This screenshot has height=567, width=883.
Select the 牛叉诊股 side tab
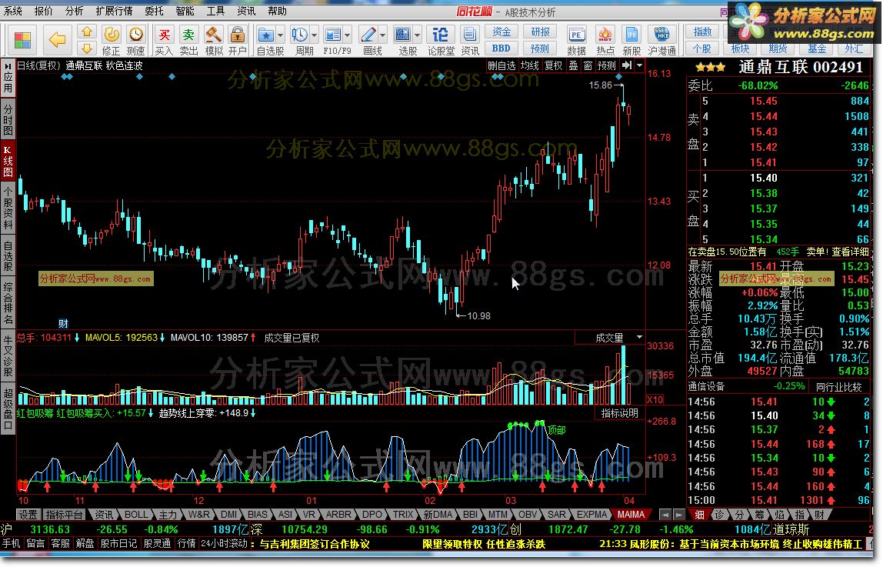click(8, 356)
